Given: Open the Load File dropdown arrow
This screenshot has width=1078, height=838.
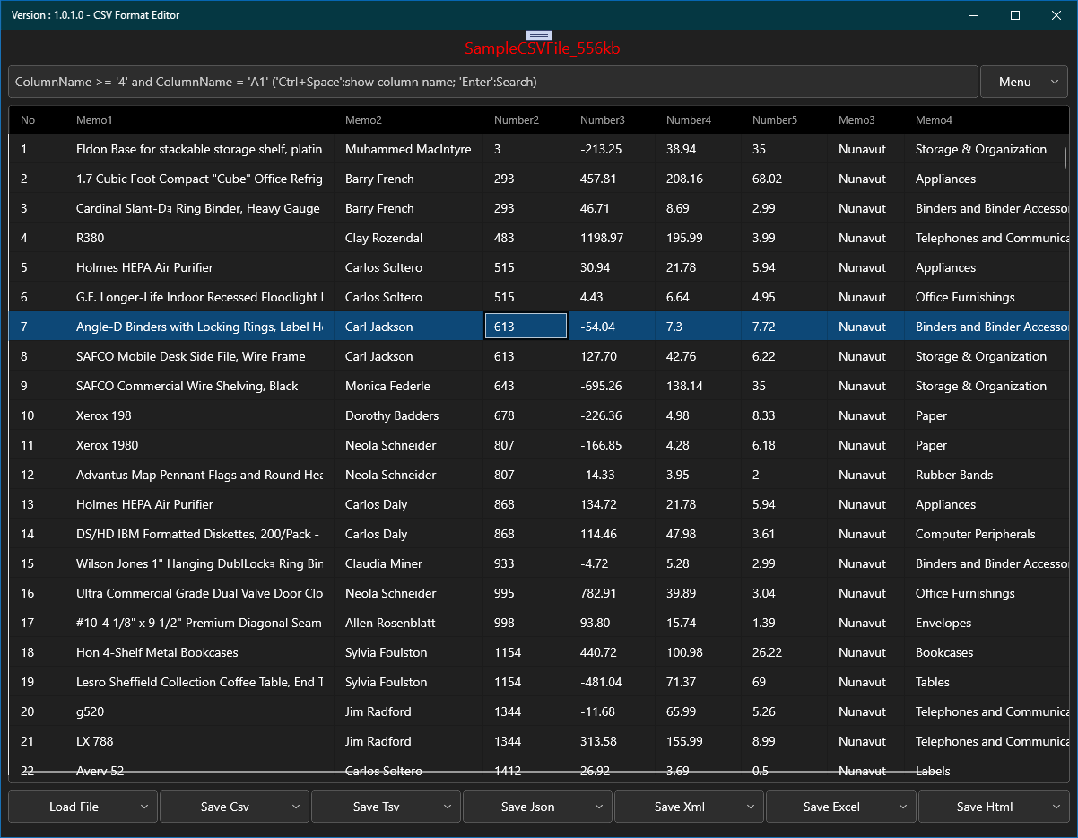Looking at the screenshot, I should point(144,807).
